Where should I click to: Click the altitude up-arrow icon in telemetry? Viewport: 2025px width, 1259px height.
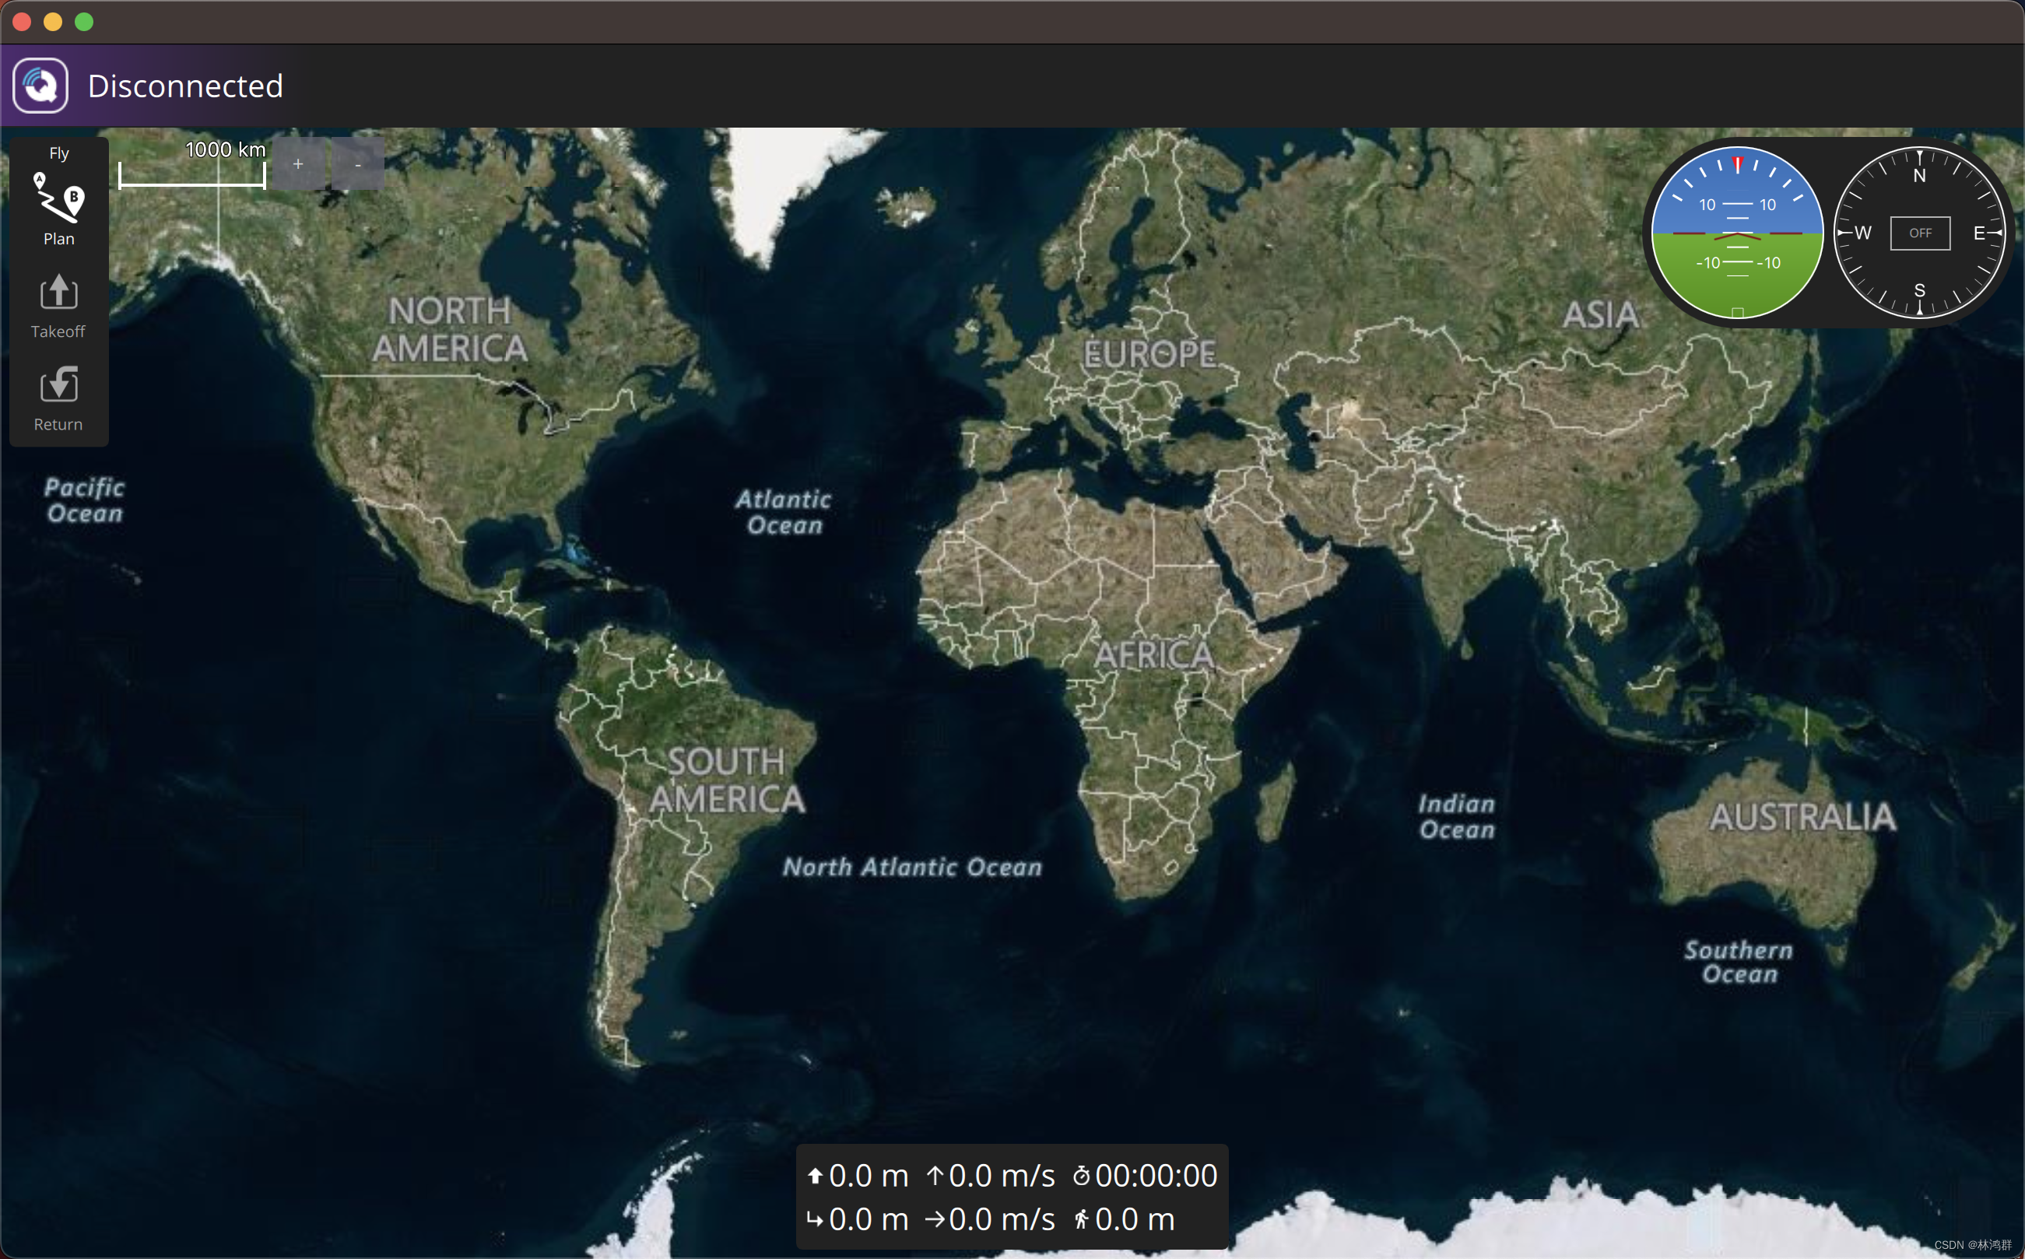tap(815, 1176)
